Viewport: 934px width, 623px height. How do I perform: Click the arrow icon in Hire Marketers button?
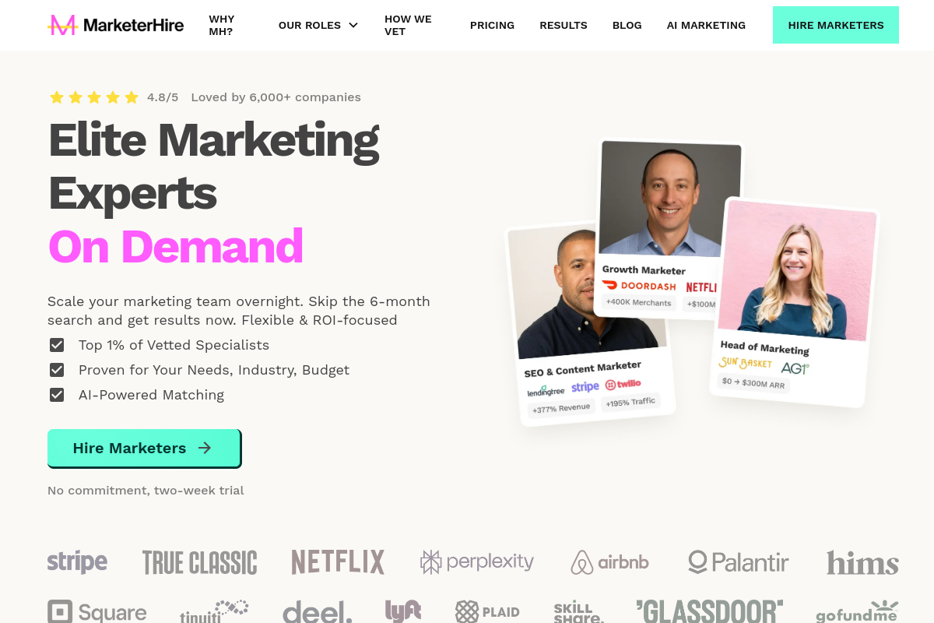tap(205, 448)
